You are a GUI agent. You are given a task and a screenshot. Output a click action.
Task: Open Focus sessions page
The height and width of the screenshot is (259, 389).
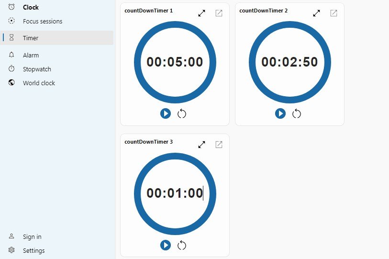[x=43, y=22]
